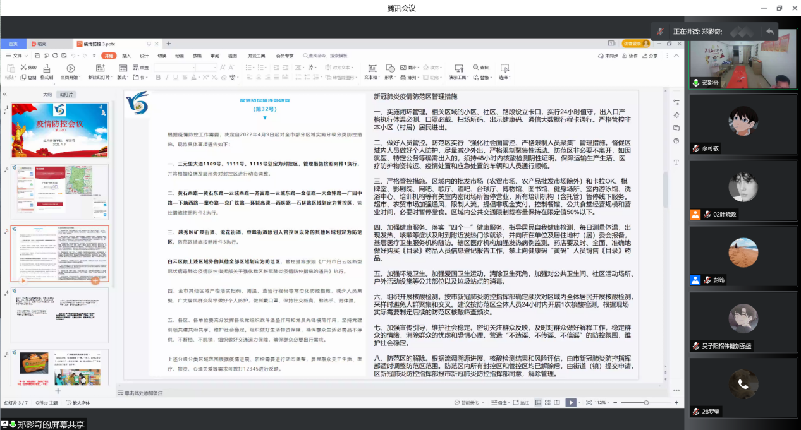The height and width of the screenshot is (430, 801).
Task: Collapse slide panel with double-chevron
Action: pyautogui.click(x=4, y=94)
